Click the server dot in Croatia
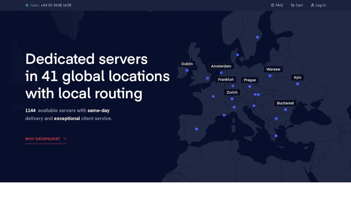This screenshot has height=197, width=351. (x=254, y=106)
